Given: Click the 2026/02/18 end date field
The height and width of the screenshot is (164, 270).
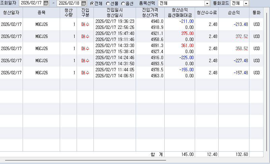Looking at the screenshot, I should [69, 3].
